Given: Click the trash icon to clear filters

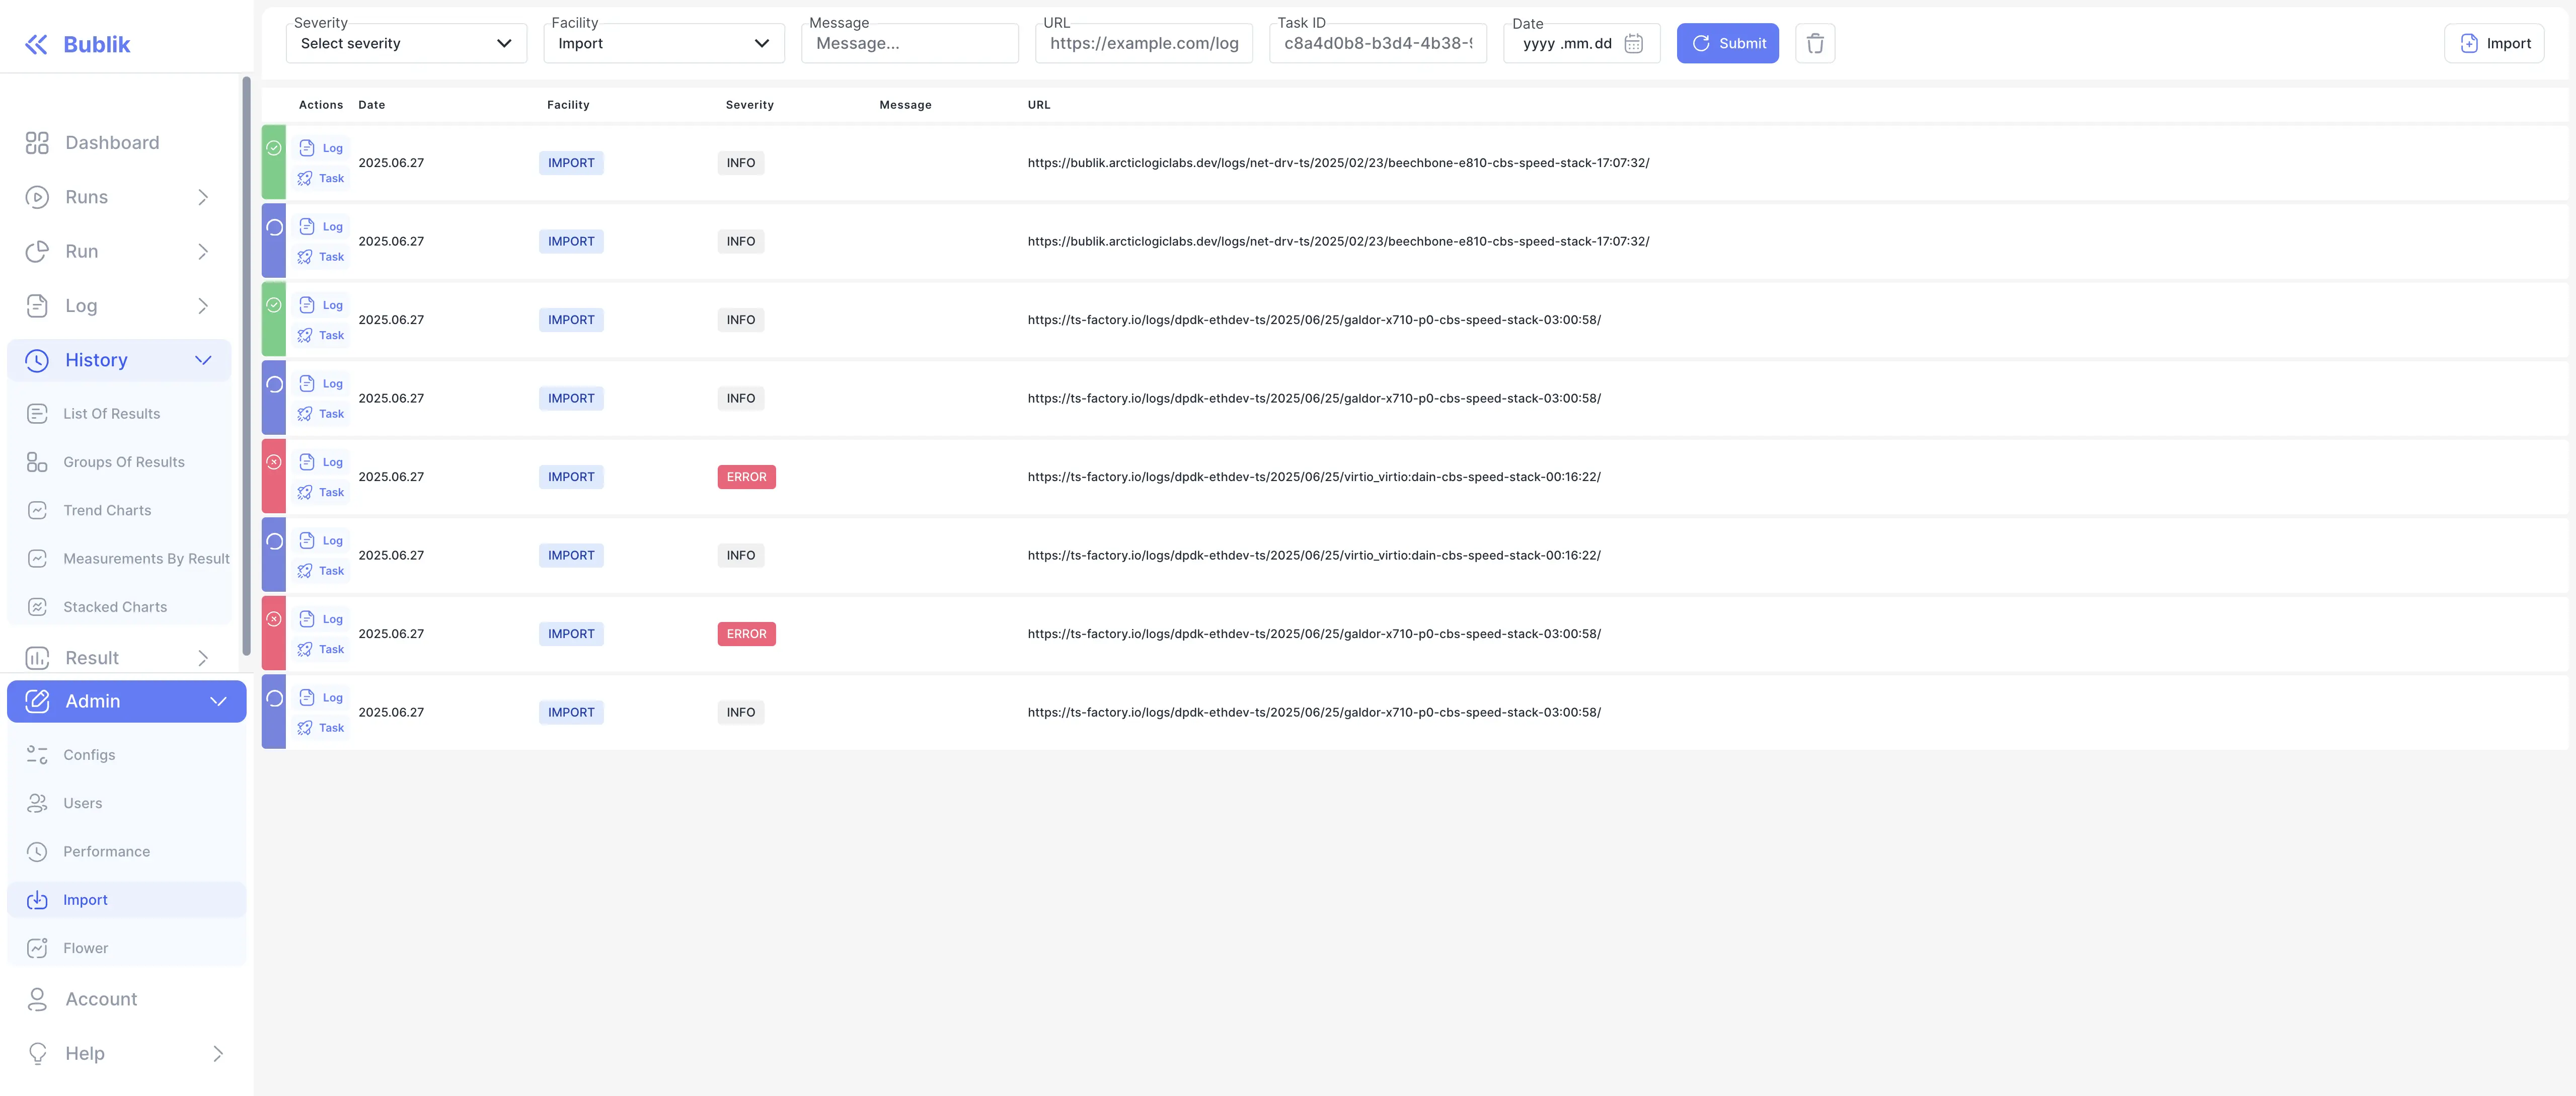Looking at the screenshot, I should [x=1814, y=44].
